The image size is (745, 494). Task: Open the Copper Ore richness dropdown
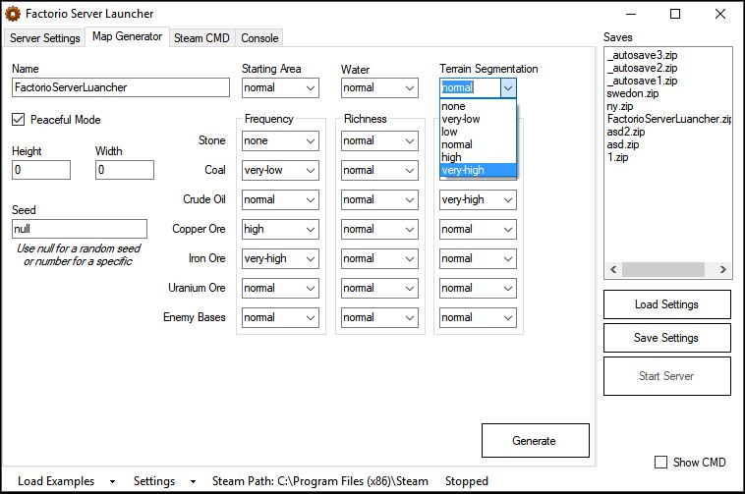379,229
